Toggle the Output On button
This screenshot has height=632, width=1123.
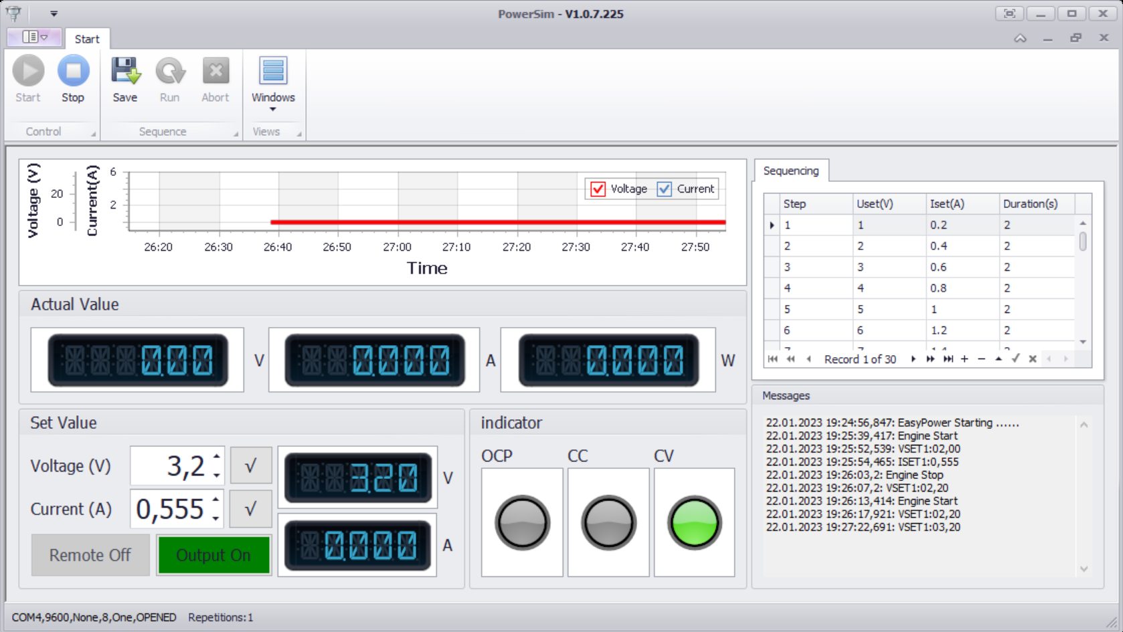coord(213,555)
